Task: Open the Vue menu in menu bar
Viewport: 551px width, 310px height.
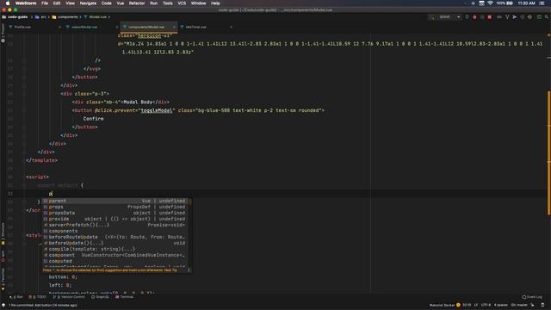Action: (x=121, y=3)
